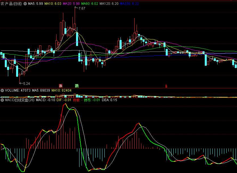The height and width of the screenshot is (173, 237).
Task: Click the red S signal marker
Action: point(166,86)
